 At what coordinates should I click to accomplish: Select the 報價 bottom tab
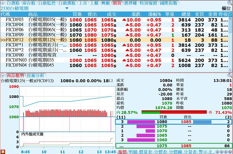point(123,152)
